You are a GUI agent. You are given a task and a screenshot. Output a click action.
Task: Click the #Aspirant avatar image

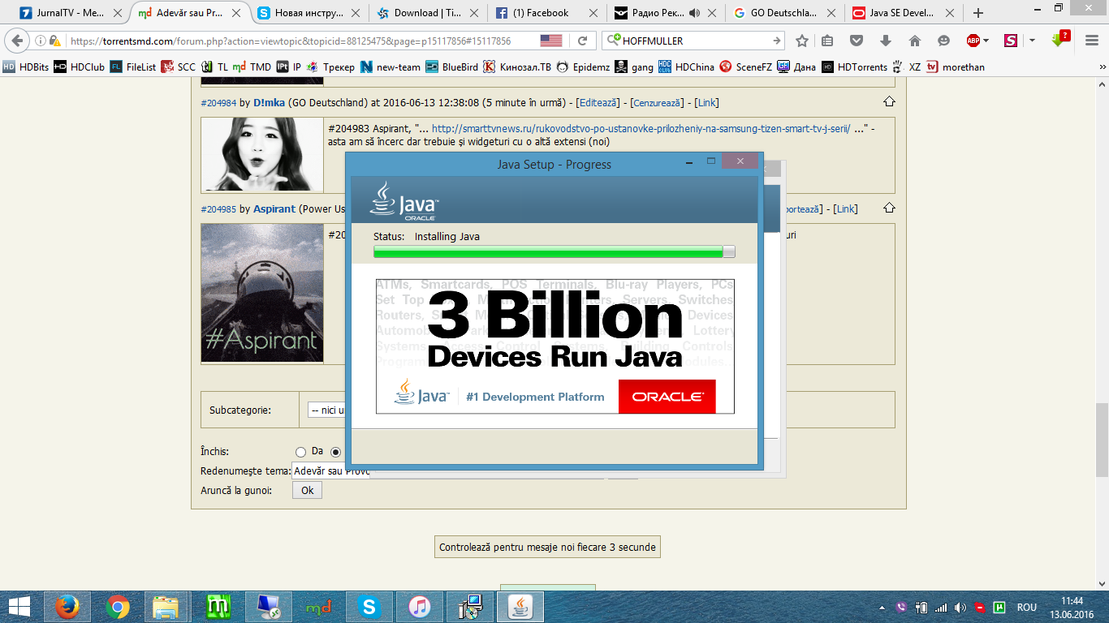click(262, 293)
